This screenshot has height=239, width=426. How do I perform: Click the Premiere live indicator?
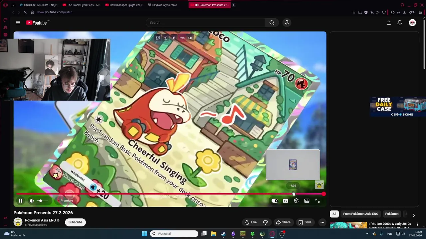[65, 200]
